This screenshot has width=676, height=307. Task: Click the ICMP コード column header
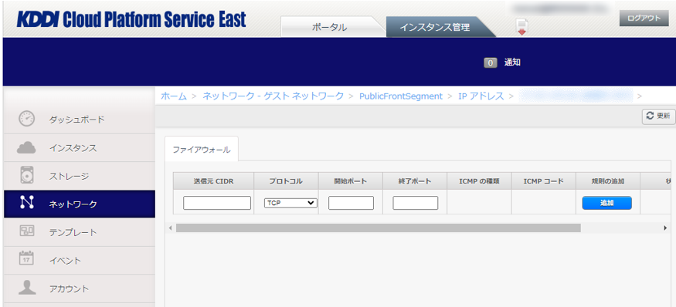click(544, 181)
